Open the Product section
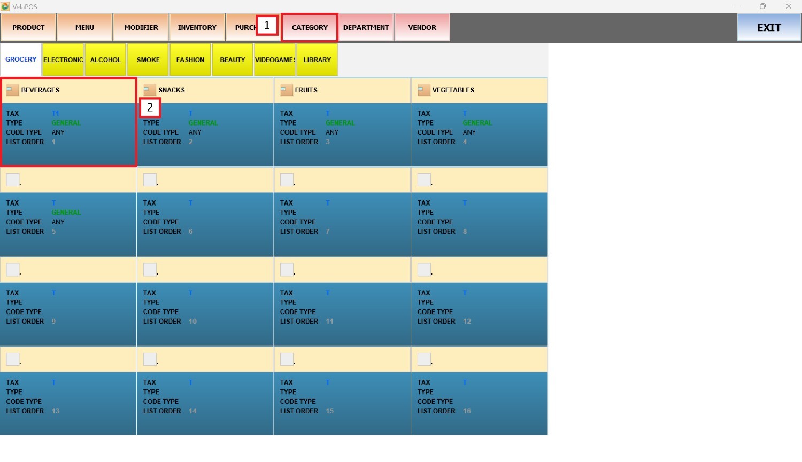 tap(28, 27)
